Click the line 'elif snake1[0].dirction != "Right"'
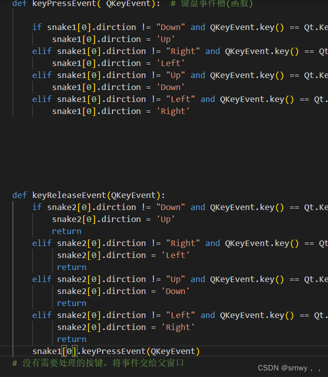Image resolution: width=328 pixels, height=377 pixels. click(180, 51)
